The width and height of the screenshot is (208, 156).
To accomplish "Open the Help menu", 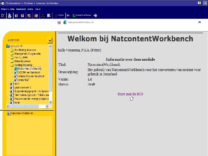I will [38, 9].
